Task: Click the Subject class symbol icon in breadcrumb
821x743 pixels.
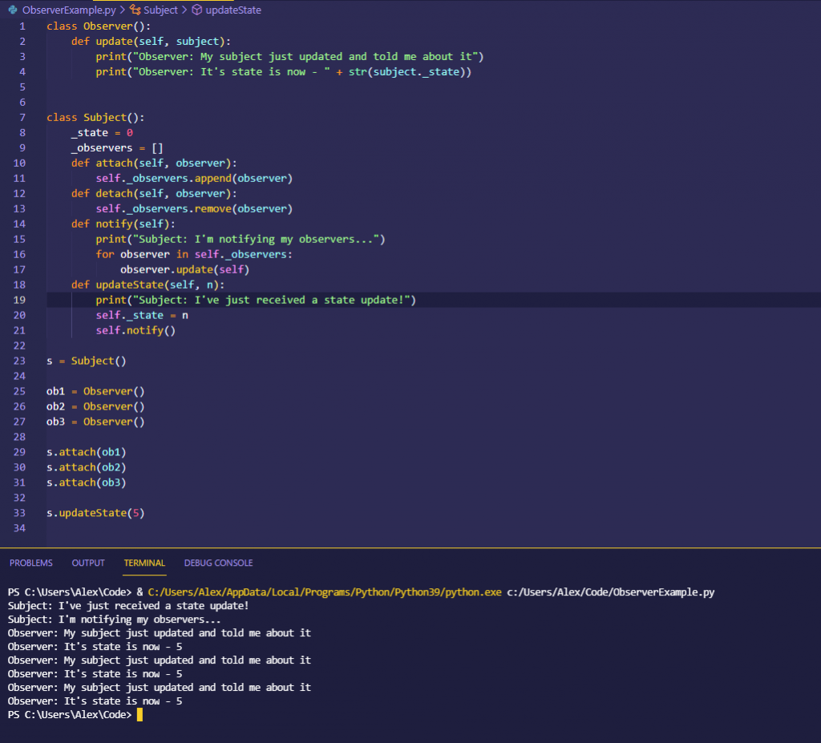Action: pyautogui.click(x=135, y=10)
